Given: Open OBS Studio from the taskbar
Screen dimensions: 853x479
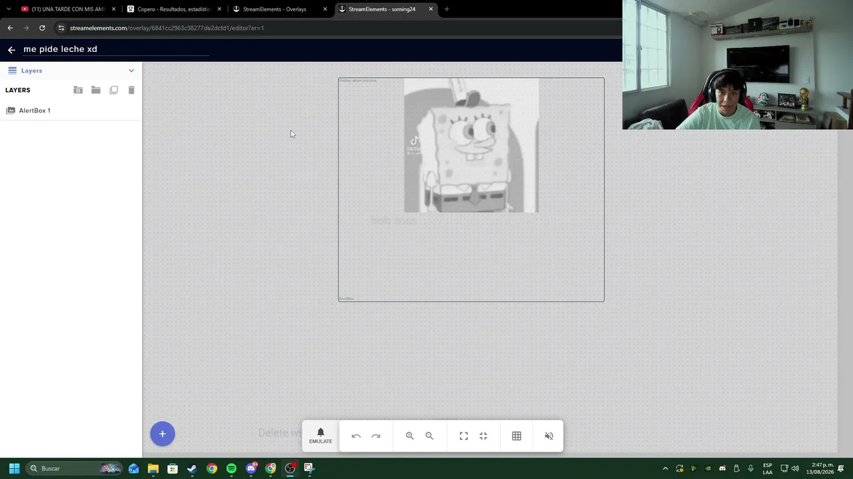Looking at the screenshot, I should click(290, 468).
